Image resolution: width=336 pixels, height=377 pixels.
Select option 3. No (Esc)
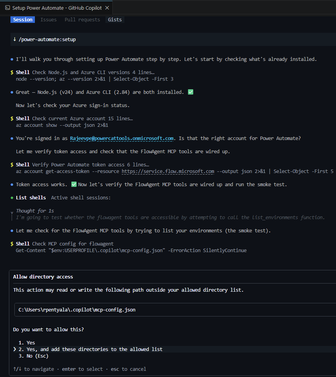click(x=33, y=356)
